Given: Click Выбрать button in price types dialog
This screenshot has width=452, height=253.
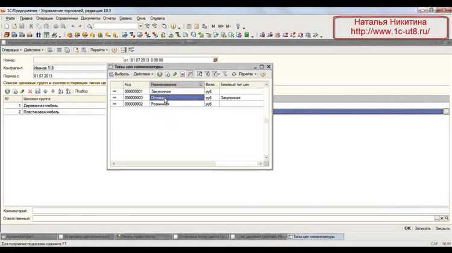Looking at the screenshot, I should pos(119,74).
